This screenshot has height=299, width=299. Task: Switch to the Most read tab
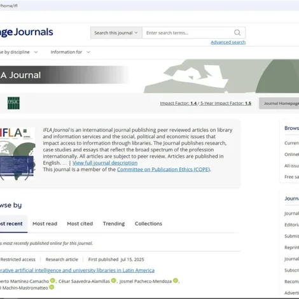point(45,224)
